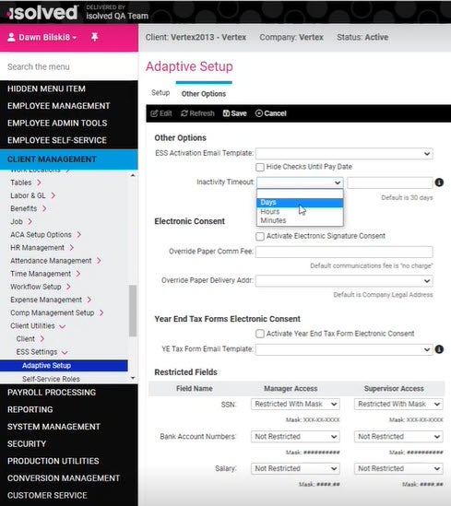Click info icon beside YE Tax Form Email Template
This screenshot has height=506, width=451.
point(439,349)
